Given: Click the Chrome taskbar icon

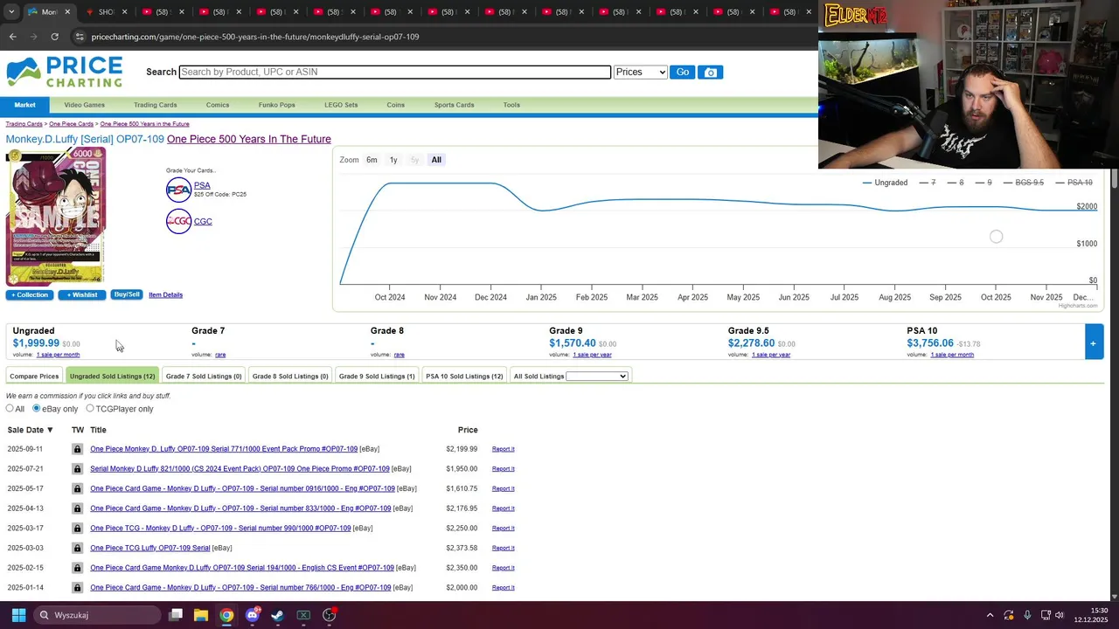Looking at the screenshot, I should pyautogui.click(x=226, y=615).
